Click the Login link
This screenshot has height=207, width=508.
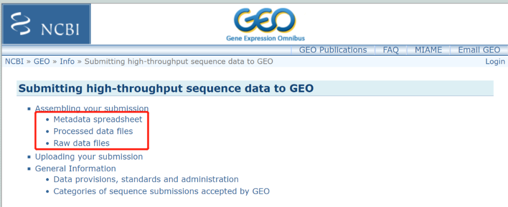495,61
